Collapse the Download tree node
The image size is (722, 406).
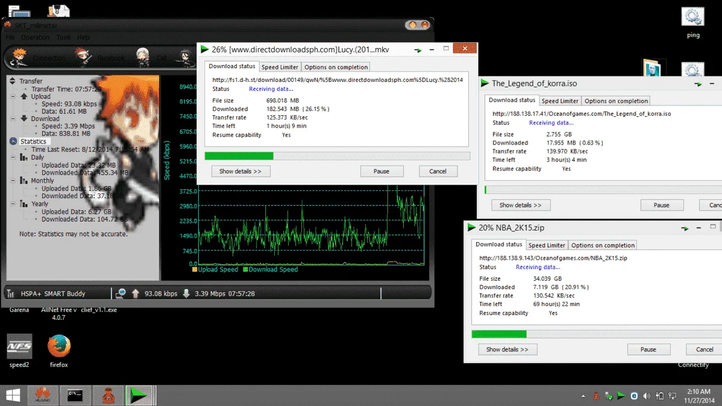coord(13,119)
